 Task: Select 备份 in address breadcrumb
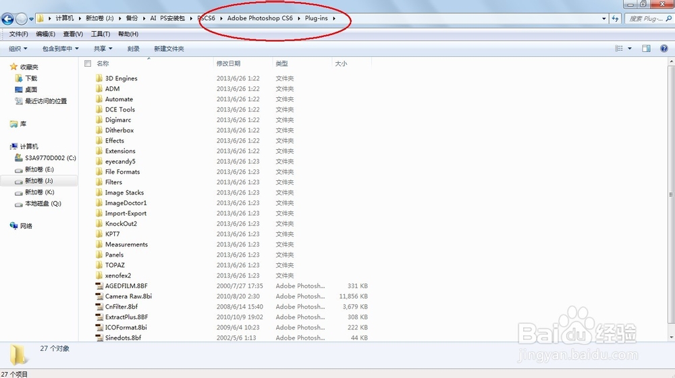[132, 18]
